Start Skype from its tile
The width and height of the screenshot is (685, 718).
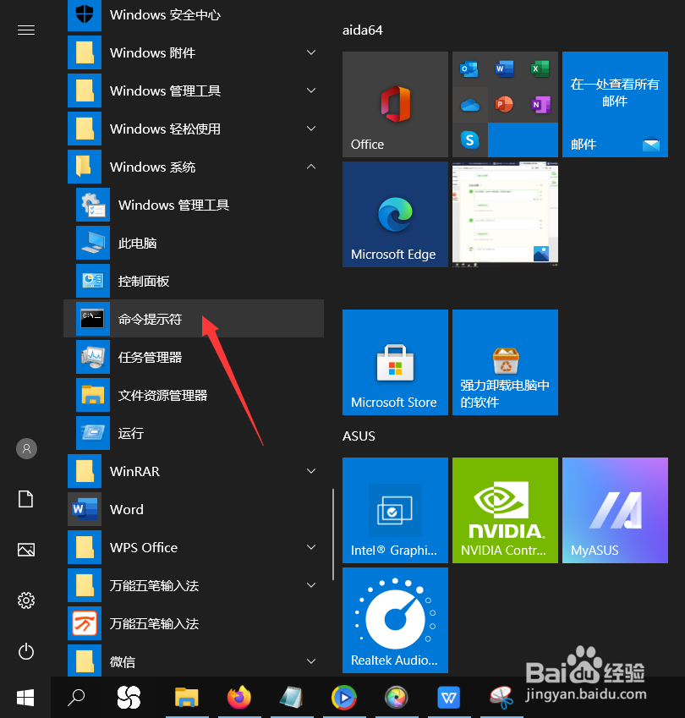pos(470,140)
